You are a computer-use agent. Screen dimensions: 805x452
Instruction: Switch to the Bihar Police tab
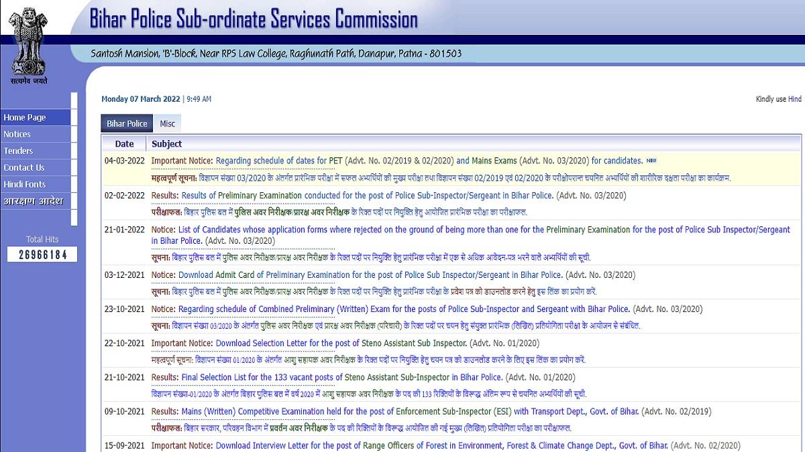(127, 124)
